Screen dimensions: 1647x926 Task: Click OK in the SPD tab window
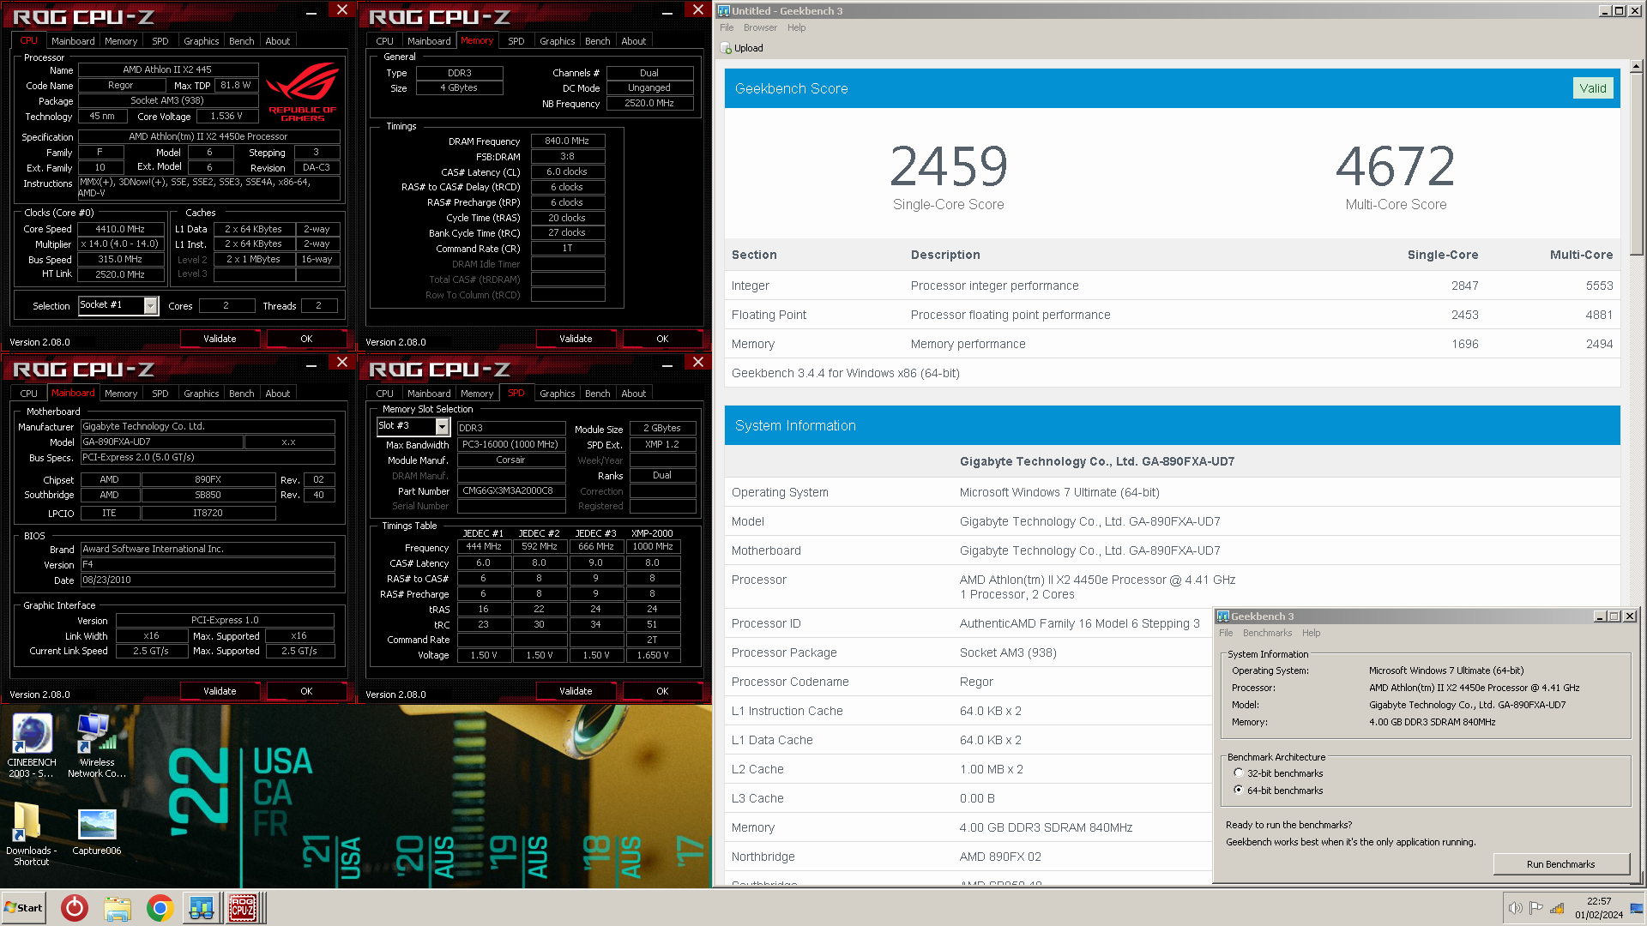click(662, 691)
